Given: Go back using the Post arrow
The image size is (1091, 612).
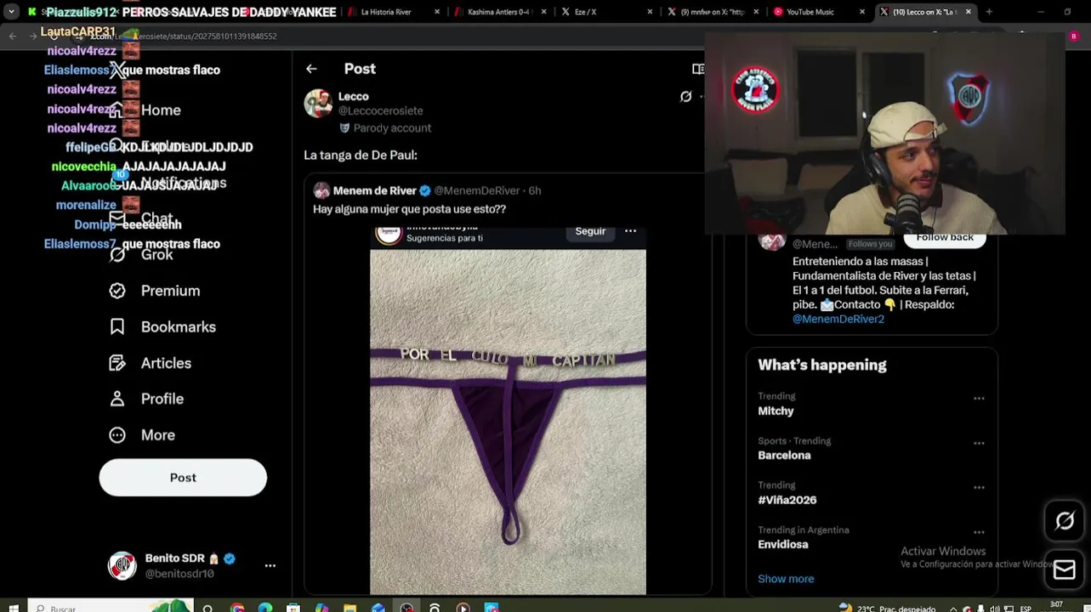Looking at the screenshot, I should pos(311,69).
